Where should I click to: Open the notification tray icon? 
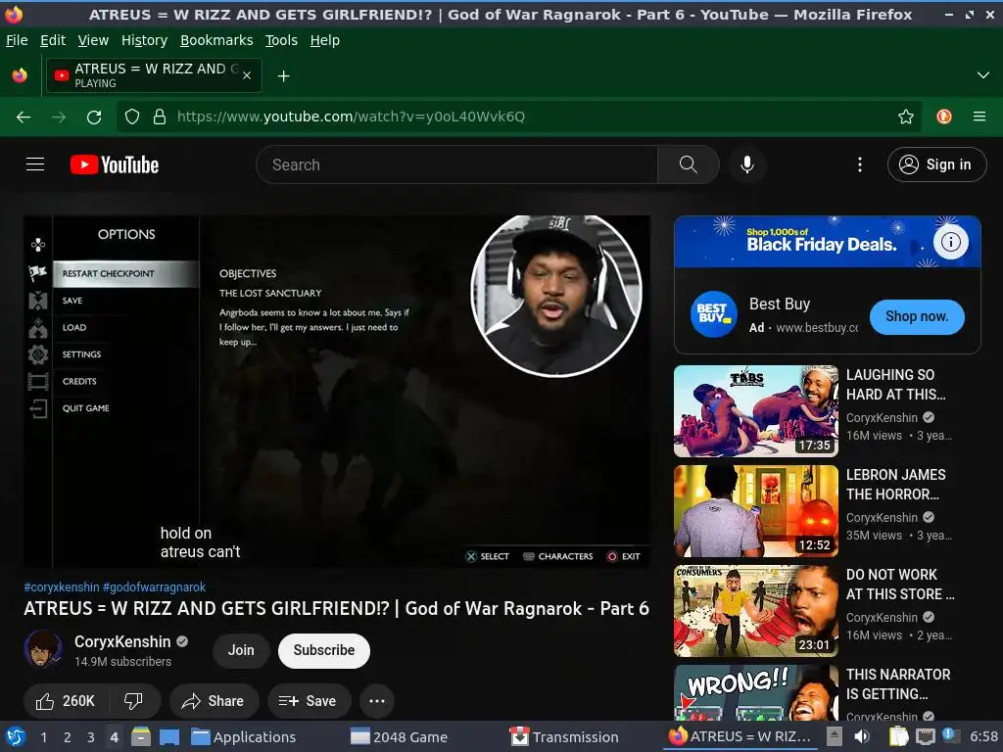point(949,736)
